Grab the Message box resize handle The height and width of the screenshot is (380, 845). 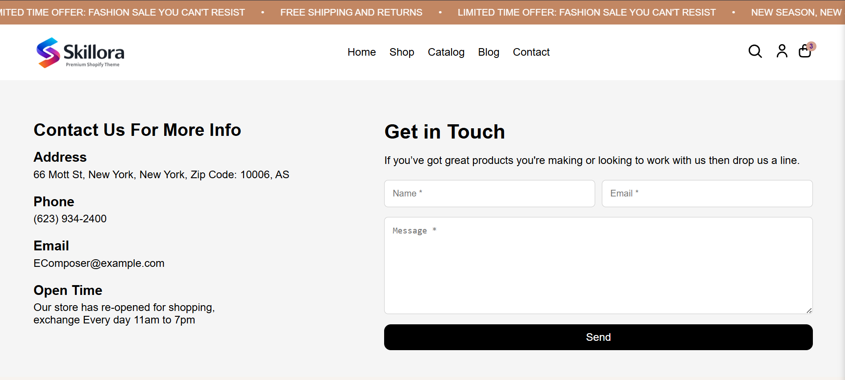809,311
